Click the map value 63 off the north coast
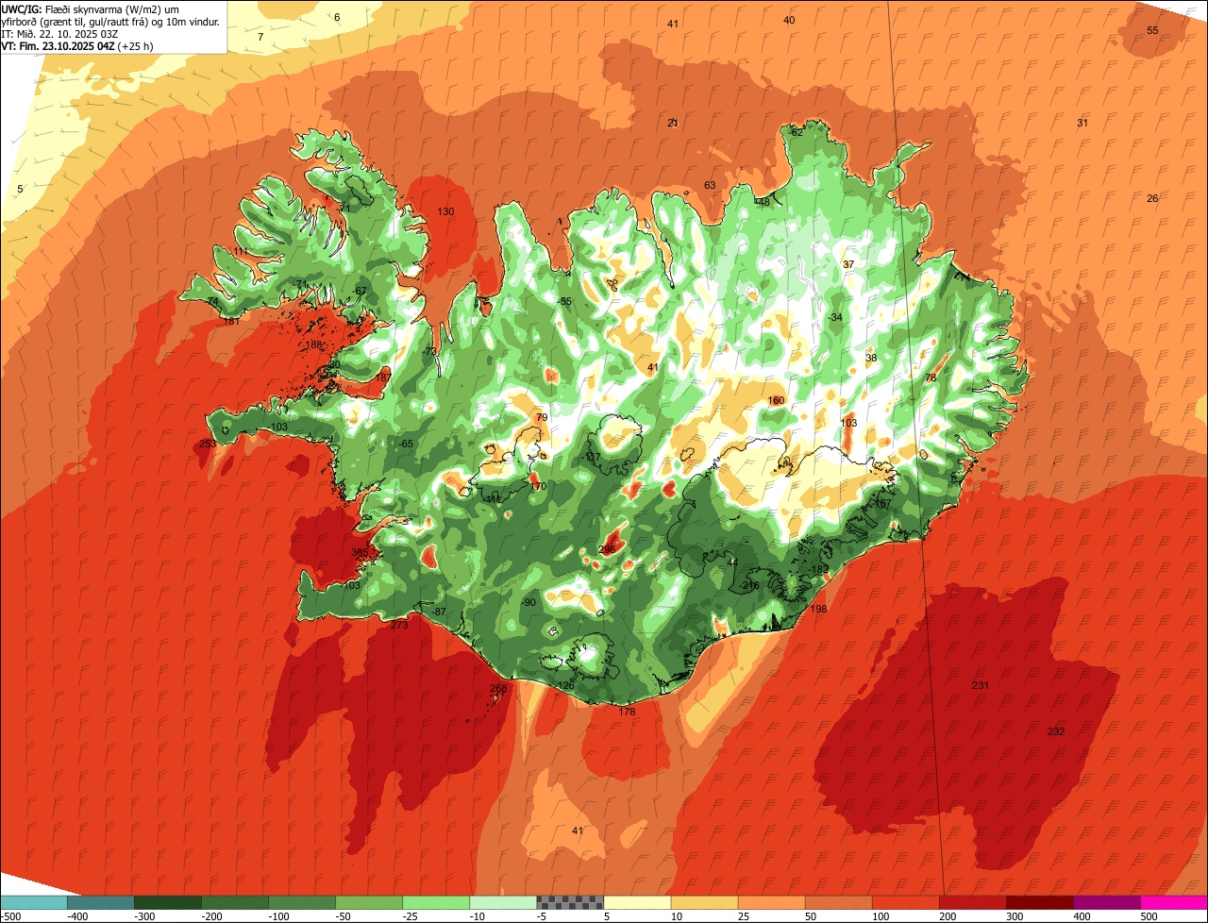Image resolution: width=1208 pixels, height=923 pixels. pos(710,185)
